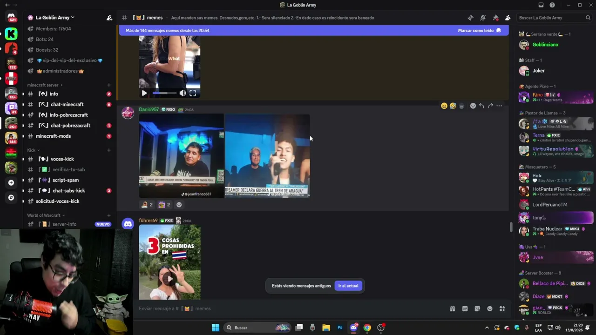Screen dimensions: 596x335
Task: Collapse the Kick category
Action: pyautogui.click(x=34, y=150)
